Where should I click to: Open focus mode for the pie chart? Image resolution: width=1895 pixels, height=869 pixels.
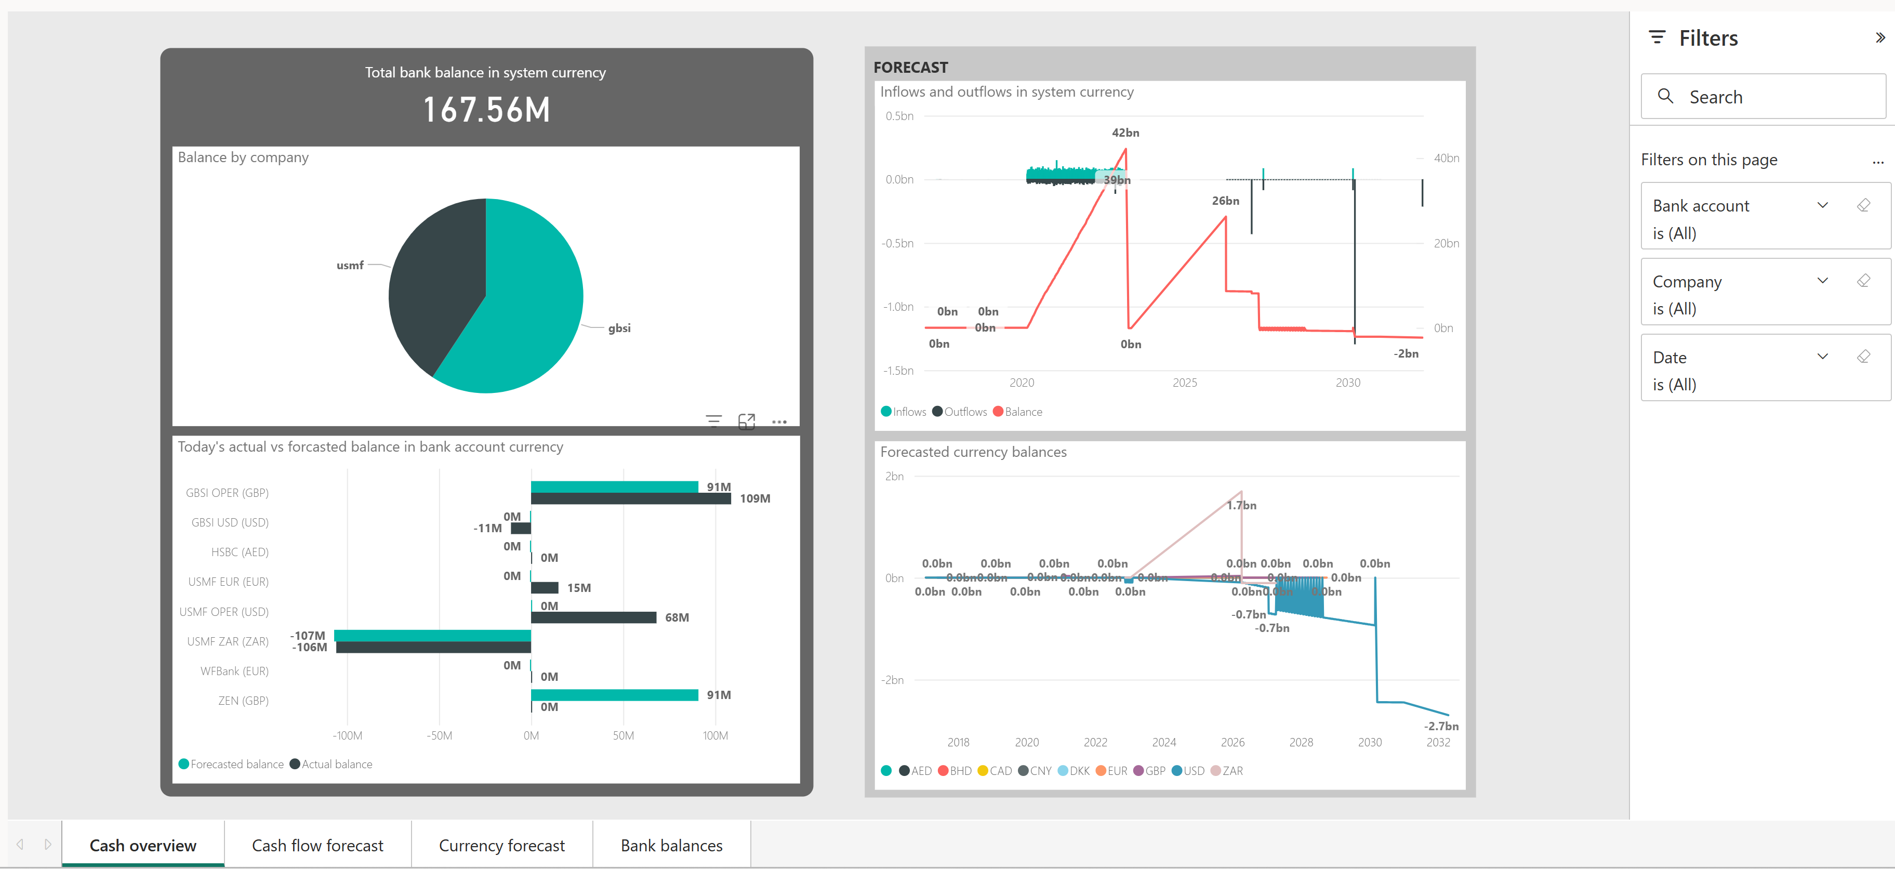746,421
